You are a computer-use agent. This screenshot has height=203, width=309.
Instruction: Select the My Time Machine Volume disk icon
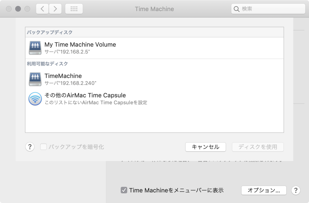(x=35, y=48)
